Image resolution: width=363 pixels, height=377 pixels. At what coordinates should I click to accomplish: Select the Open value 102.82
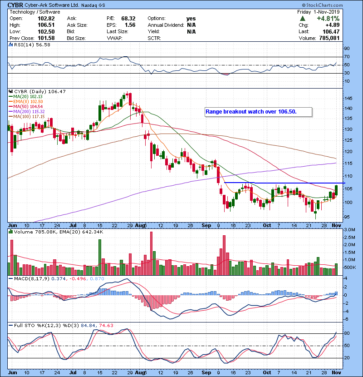pos(46,19)
